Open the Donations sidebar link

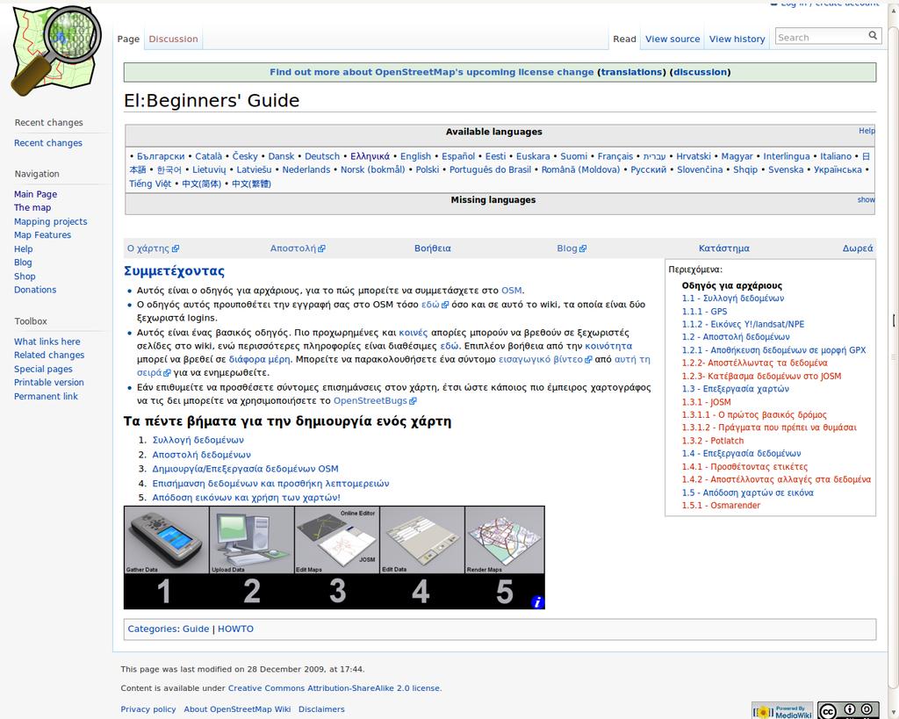tap(35, 290)
